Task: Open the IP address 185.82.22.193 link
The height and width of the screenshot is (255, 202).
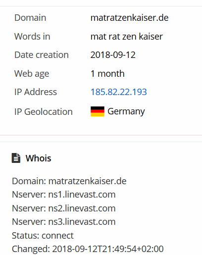Action: tap(119, 92)
